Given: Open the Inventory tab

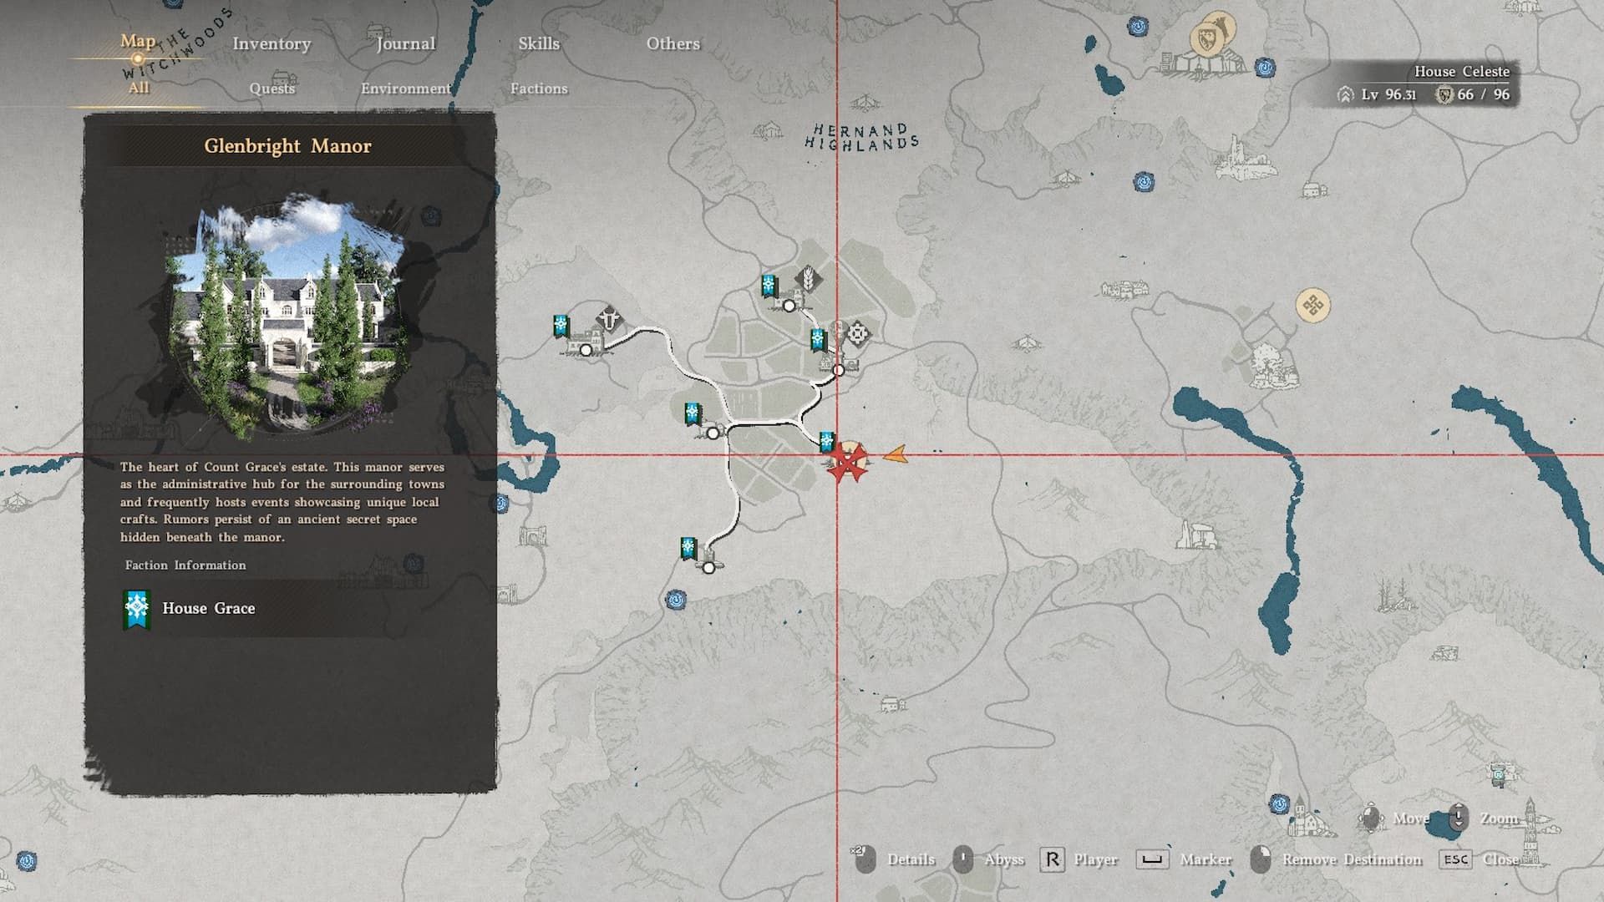Looking at the screenshot, I should [x=272, y=43].
